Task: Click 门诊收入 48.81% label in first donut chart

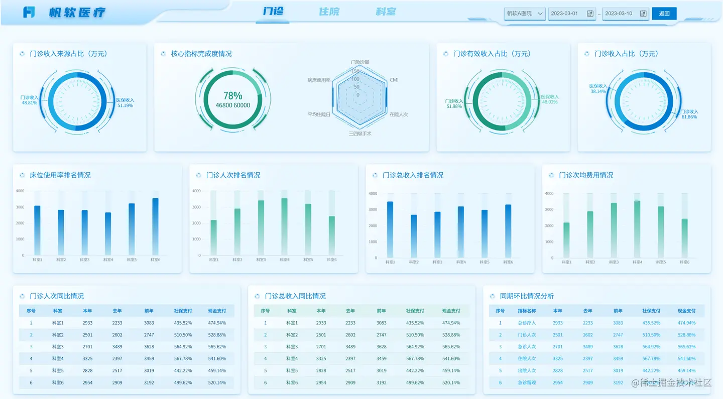Action: coord(29,100)
